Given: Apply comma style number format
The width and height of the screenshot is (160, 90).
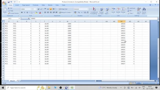Looking at the screenshot, I should (x=82, y=12).
